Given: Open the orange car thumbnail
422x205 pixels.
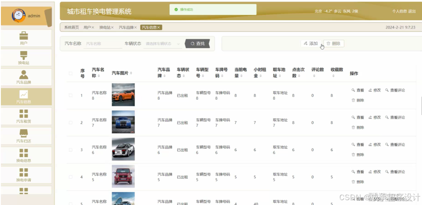Looking at the screenshot, I should pos(123,95).
